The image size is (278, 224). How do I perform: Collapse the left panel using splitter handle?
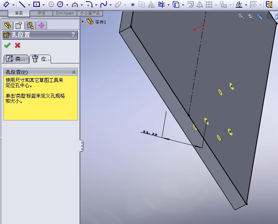[82, 146]
